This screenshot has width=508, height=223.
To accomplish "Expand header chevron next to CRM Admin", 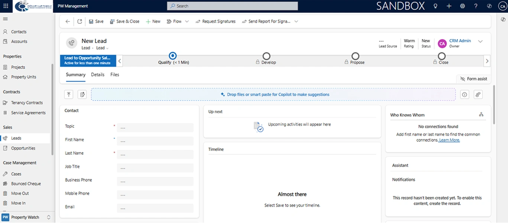I will (x=480, y=42).
